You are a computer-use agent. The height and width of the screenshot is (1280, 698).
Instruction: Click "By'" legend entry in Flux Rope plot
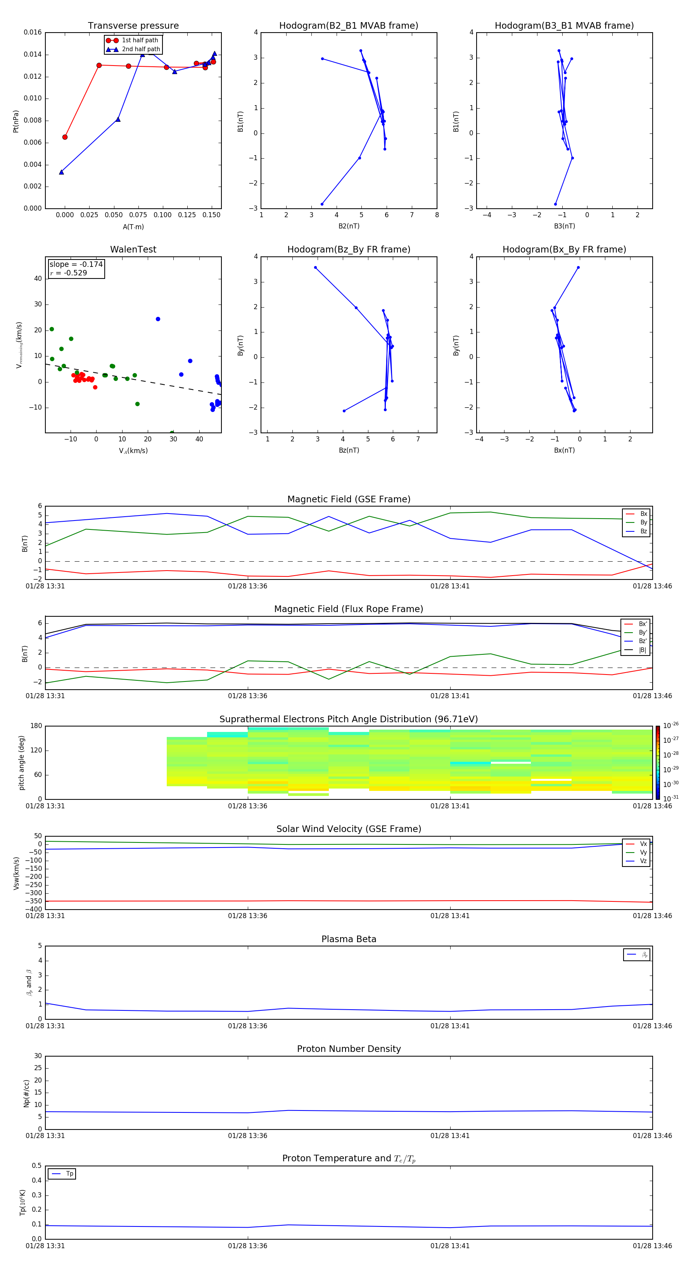tap(636, 633)
